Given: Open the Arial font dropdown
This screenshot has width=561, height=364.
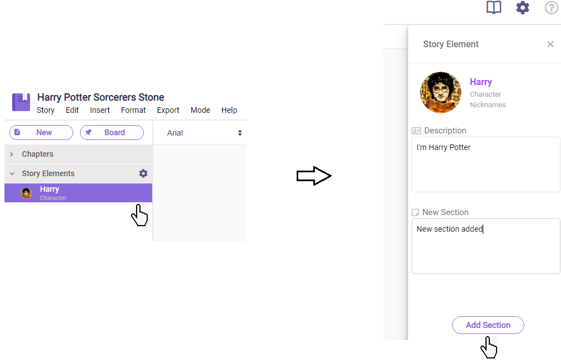Looking at the screenshot, I should (x=204, y=133).
